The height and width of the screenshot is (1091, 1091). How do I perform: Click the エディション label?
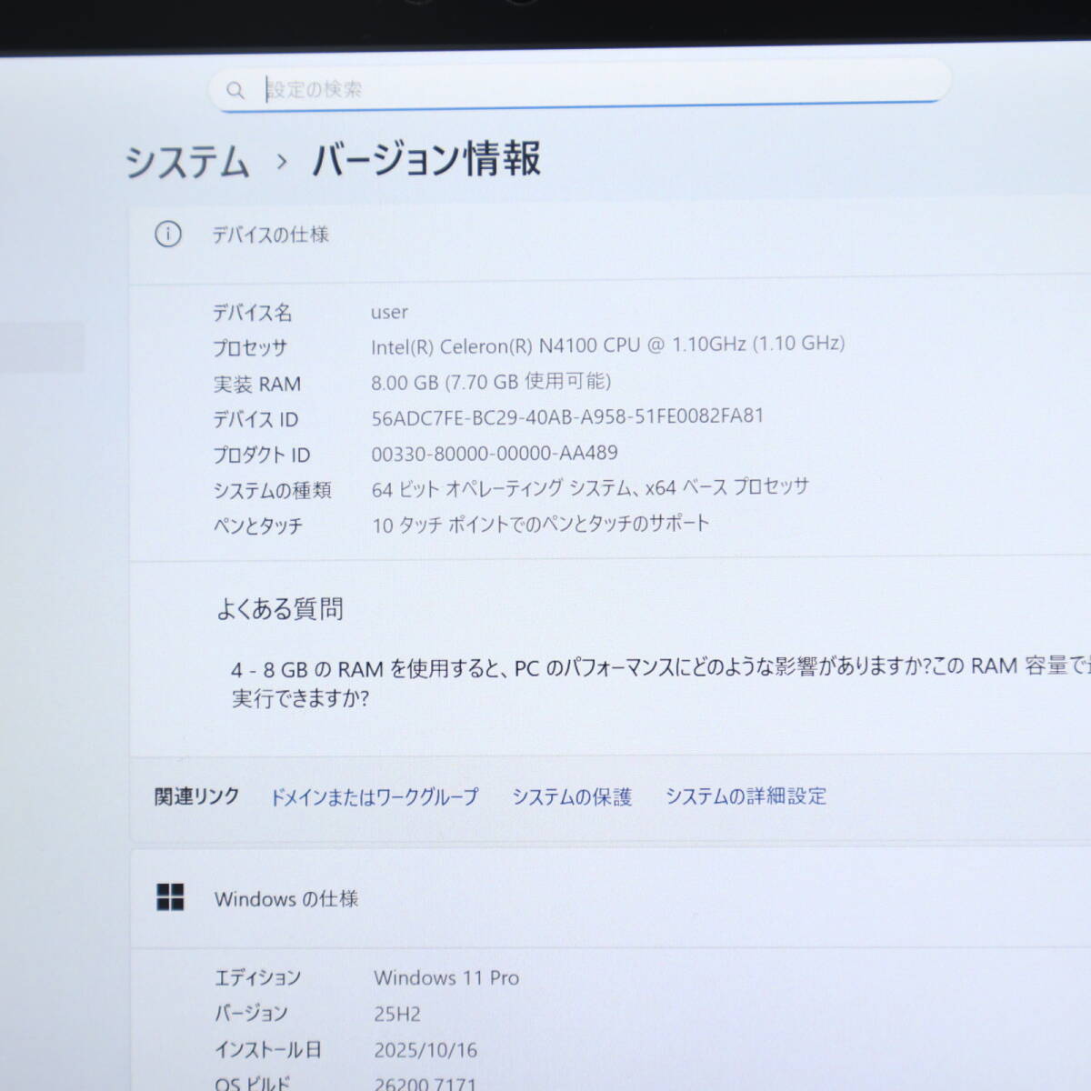(x=257, y=978)
